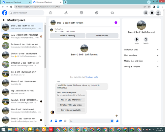Open taskbar clock showing 8:12 PM
165x132 pixels.
pos(159,129)
